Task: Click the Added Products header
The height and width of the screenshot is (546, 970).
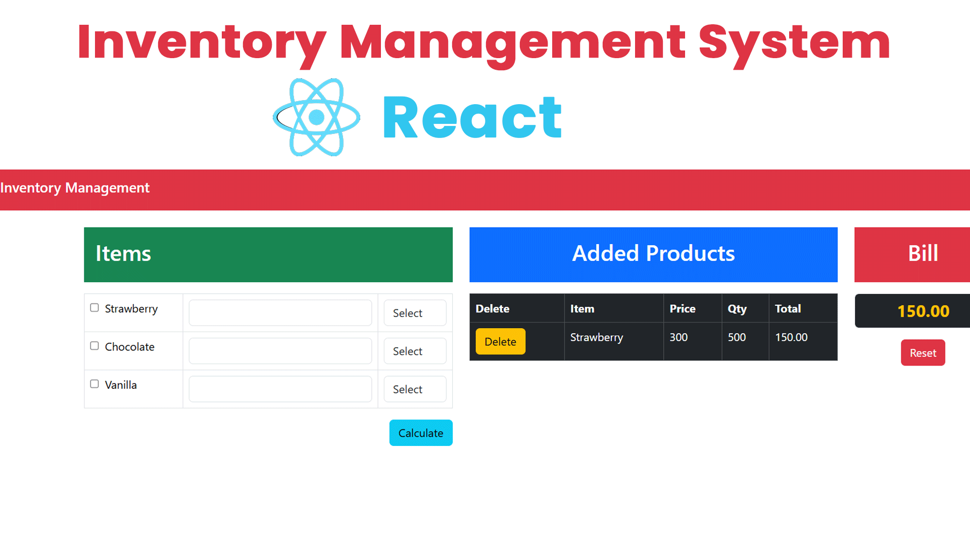Action: 653,254
